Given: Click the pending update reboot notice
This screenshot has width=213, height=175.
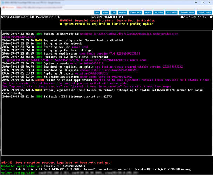Looking at the screenshot, I should click(107, 24).
